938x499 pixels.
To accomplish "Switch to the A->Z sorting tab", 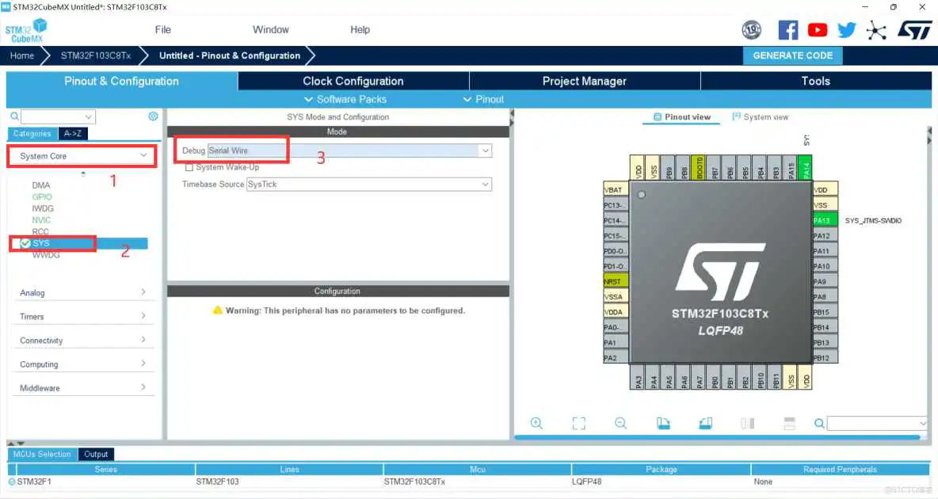I will tap(73, 133).
